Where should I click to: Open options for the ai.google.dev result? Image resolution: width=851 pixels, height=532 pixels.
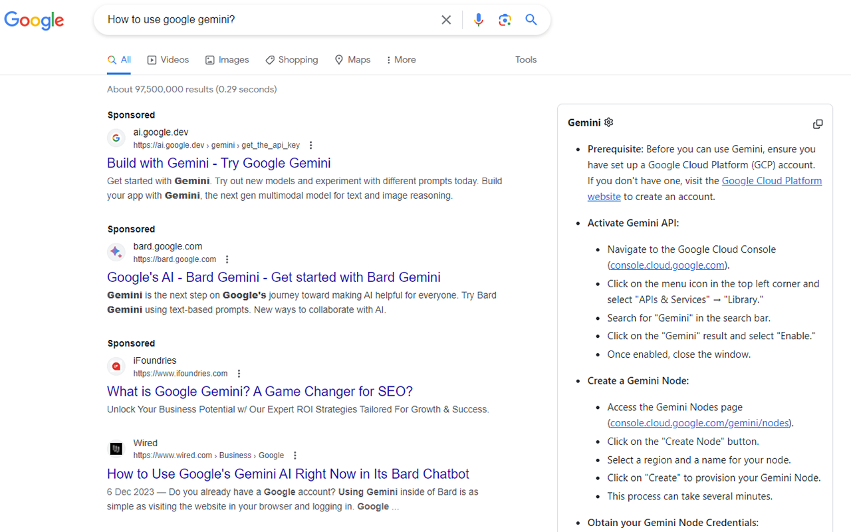[310, 144]
